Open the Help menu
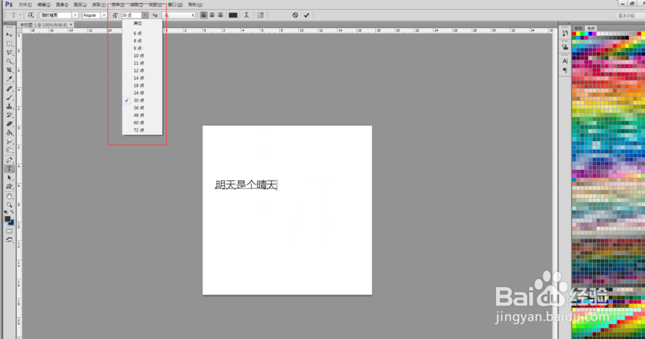645x339 pixels. pos(195,5)
